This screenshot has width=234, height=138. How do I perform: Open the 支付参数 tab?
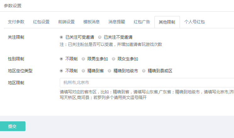16,22
